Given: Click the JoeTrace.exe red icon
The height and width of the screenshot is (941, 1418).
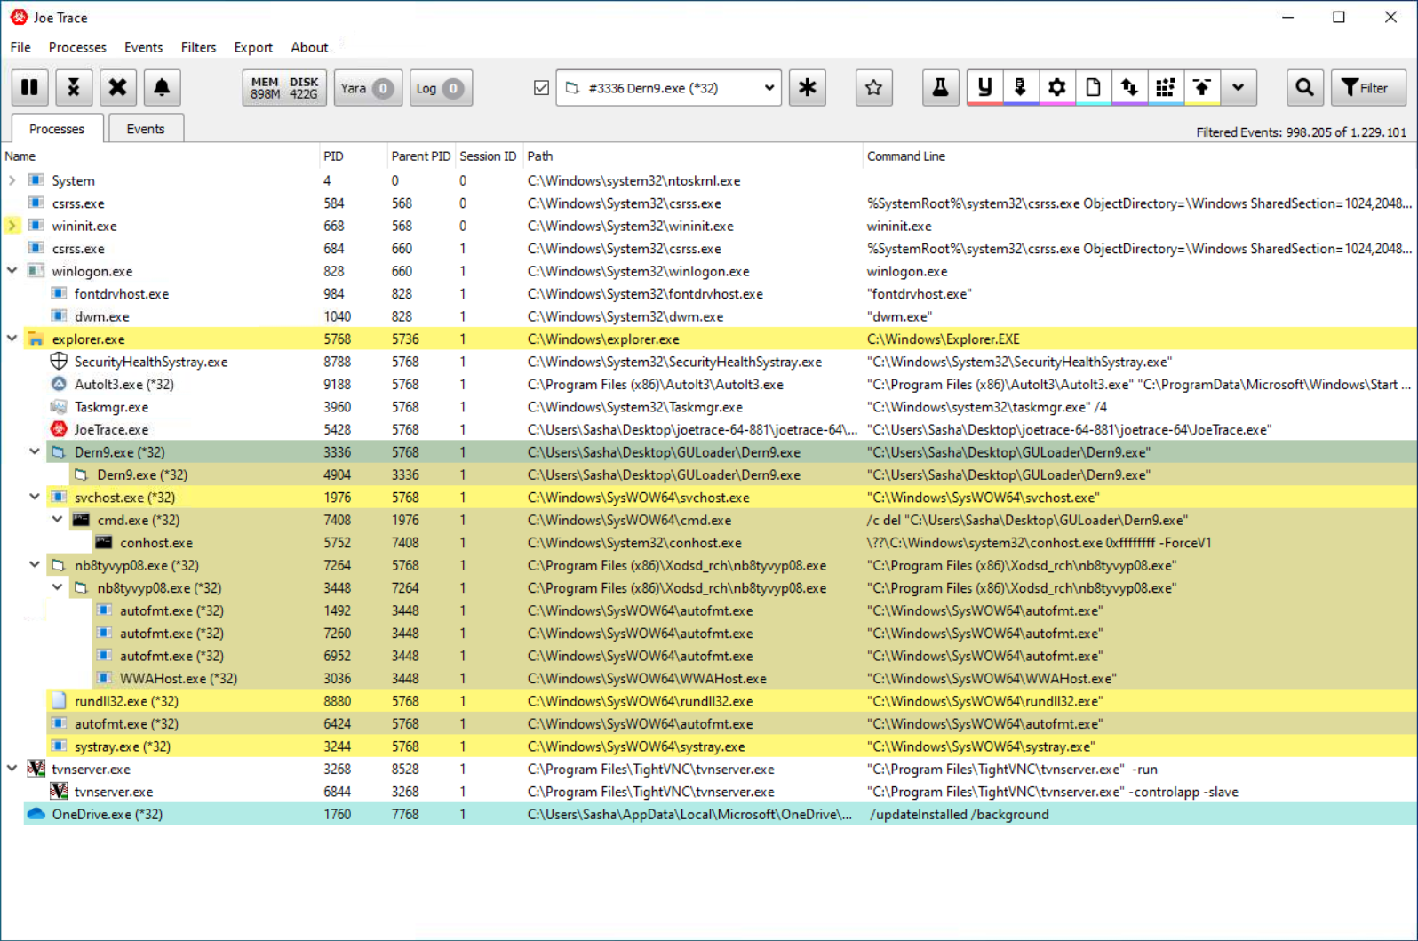Looking at the screenshot, I should tap(59, 429).
